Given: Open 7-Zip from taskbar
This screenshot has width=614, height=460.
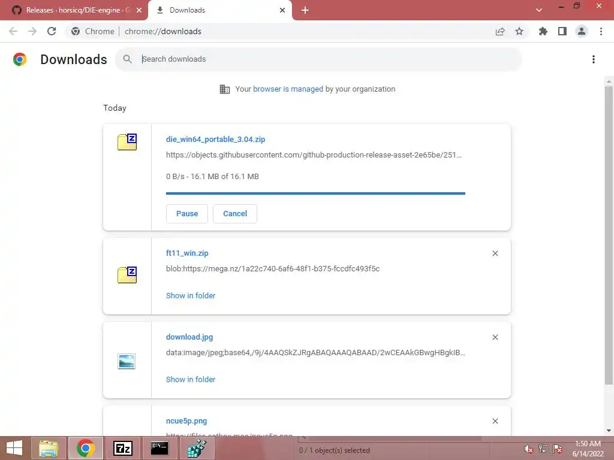Looking at the screenshot, I should coord(122,448).
